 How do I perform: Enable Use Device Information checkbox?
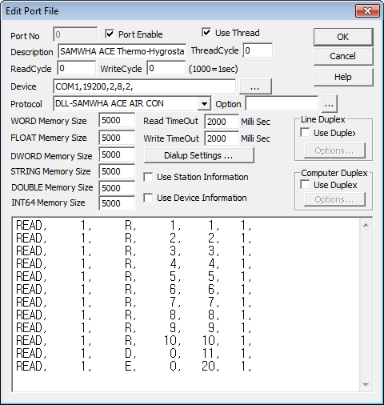click(x=148, y=198)
